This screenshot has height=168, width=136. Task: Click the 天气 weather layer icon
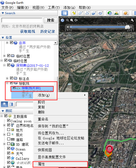coord(13,153)
